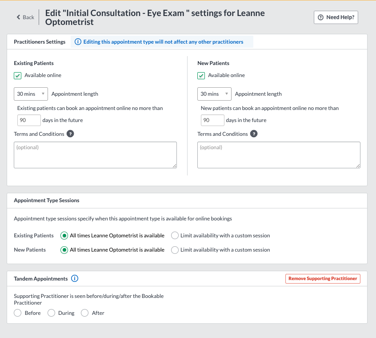Viewport: 376px width, 338px height.
Task: Untick Available online for Existing Patients
Action: [x=17, y=76]
